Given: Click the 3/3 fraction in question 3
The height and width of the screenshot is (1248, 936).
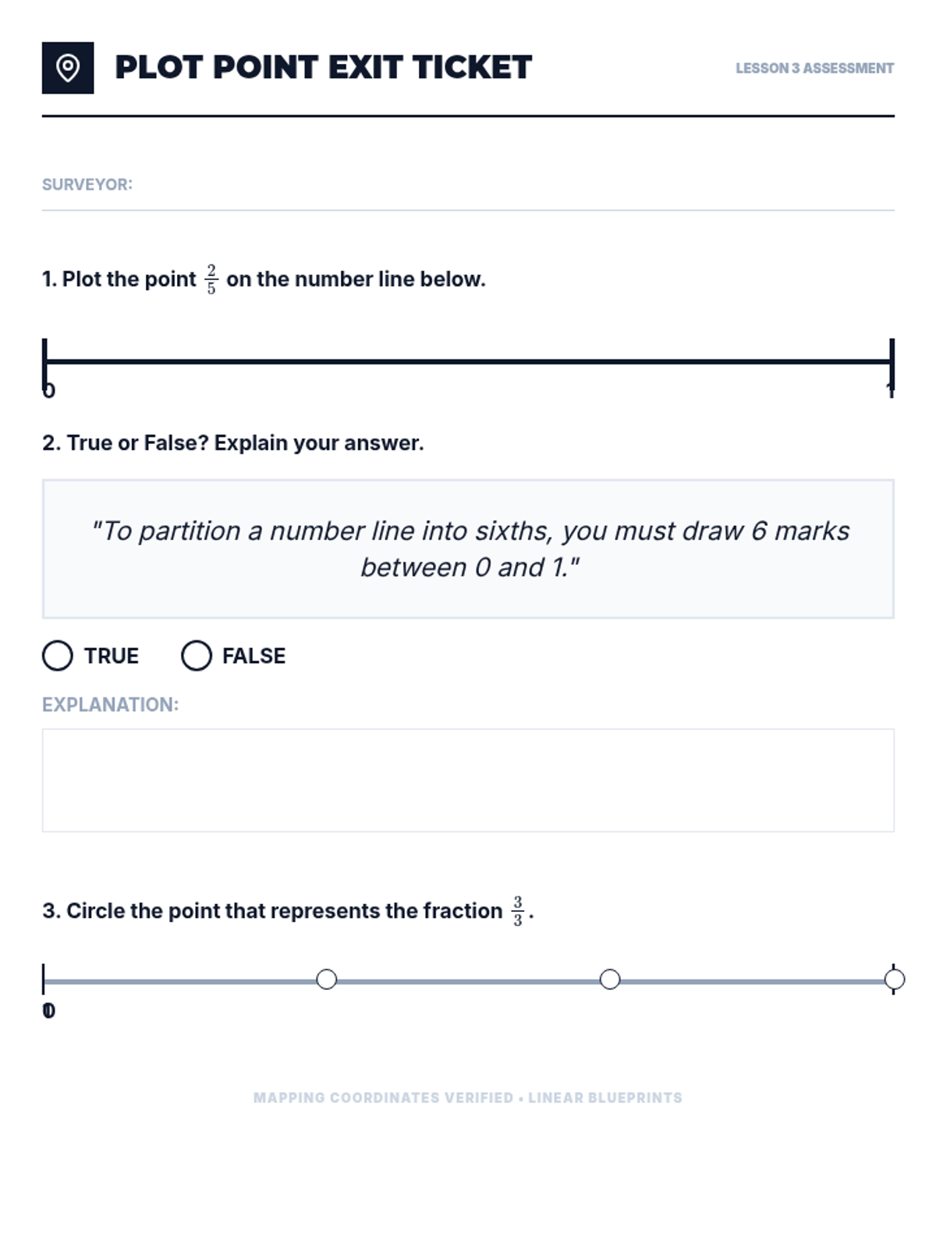Looking at the screenshot, I should [x=517, y=911].
